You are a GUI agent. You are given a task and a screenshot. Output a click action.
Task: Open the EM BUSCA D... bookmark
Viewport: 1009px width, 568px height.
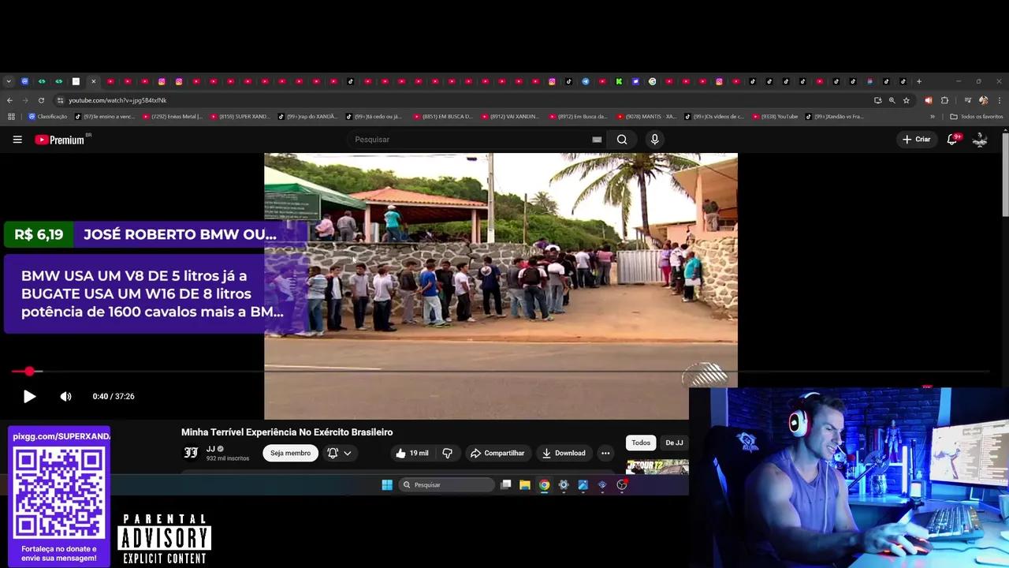(443, 117)
